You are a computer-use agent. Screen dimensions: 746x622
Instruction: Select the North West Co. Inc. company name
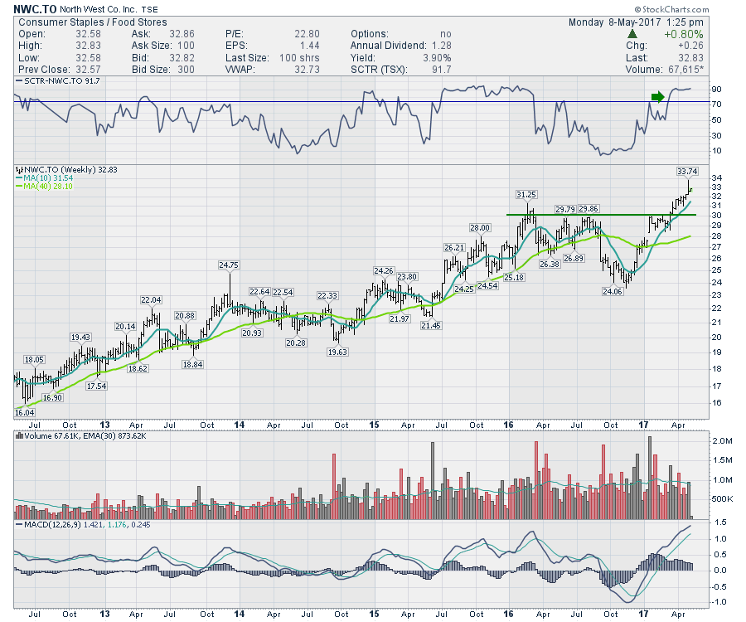point(99,9)
